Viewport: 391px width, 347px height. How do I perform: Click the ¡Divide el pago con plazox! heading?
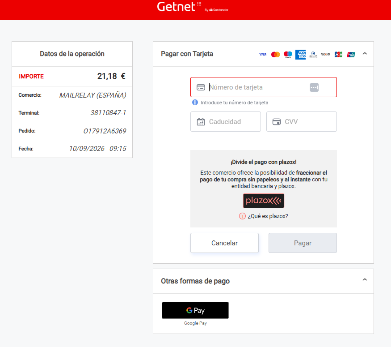(264, 162)
